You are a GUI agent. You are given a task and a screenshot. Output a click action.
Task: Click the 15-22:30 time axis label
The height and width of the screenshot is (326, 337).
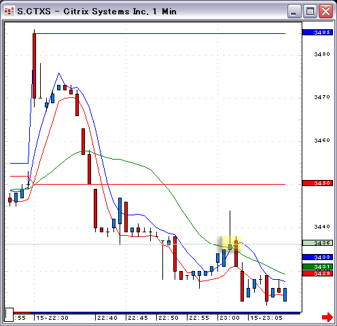[x=52, y=318]
